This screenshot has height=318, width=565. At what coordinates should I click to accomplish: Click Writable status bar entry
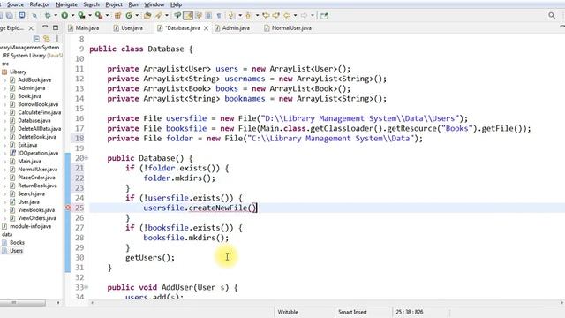click(x=288, y=312)
